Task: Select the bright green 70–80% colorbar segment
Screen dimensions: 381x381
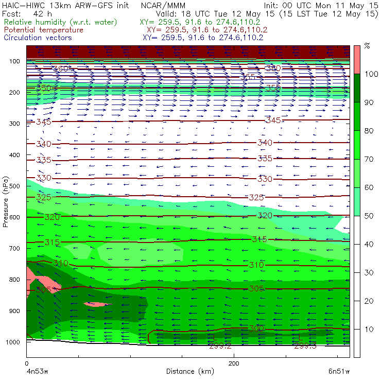Action: (357, 145)
